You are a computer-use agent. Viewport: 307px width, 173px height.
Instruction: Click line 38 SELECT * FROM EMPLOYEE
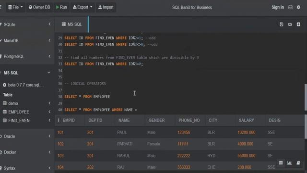tap(87, 97)
